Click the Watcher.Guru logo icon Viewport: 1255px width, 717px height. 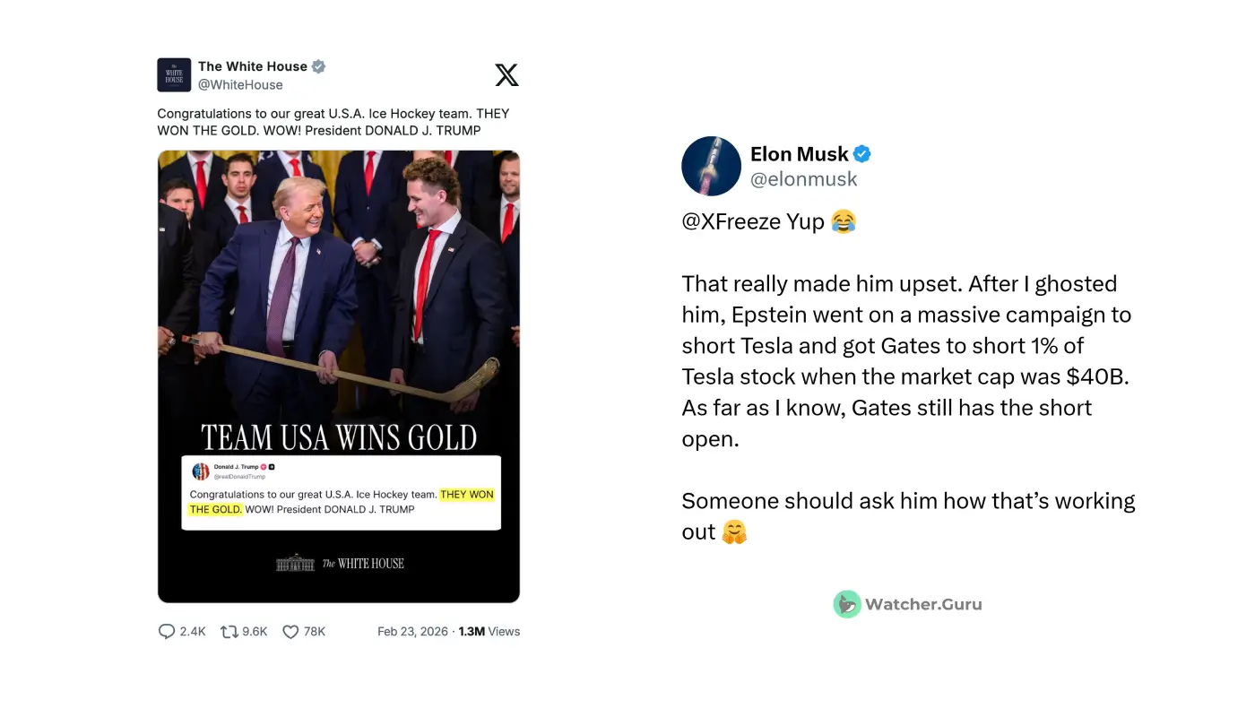tap(846, 604)
